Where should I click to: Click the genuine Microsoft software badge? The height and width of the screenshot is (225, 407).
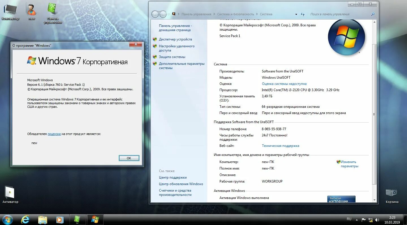[341, 199]
